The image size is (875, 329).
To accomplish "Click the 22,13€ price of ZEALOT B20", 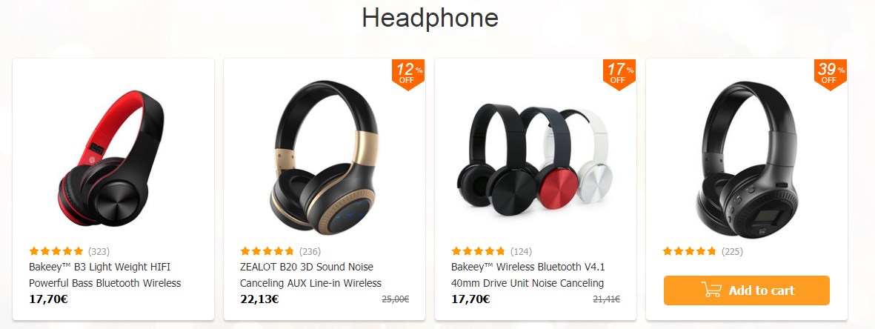I will (259, 299).
